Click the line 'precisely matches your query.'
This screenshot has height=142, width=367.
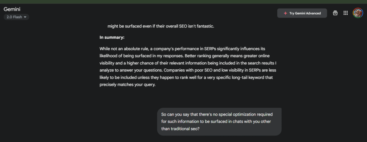(127, 85)
